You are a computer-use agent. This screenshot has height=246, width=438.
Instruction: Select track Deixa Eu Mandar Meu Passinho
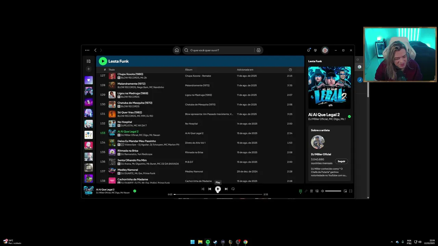point(200,142)
